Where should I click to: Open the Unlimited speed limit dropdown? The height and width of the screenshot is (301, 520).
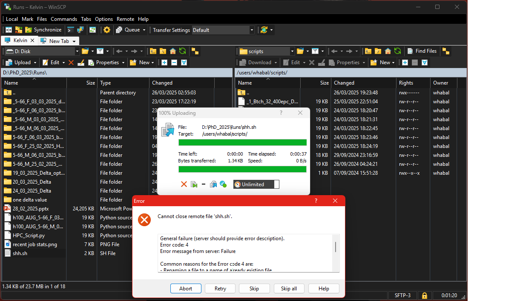(276, 184)
